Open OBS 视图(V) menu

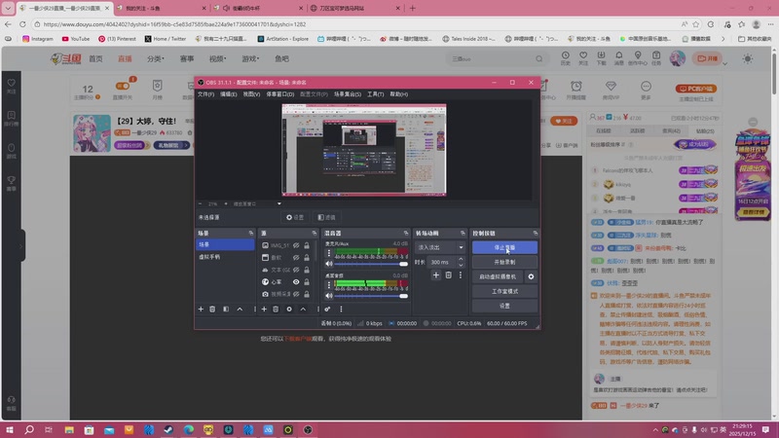coord(251,93)
